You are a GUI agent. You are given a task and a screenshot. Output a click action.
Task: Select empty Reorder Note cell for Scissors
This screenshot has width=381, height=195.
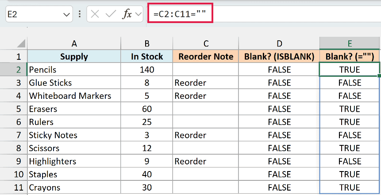pos(206,148)
